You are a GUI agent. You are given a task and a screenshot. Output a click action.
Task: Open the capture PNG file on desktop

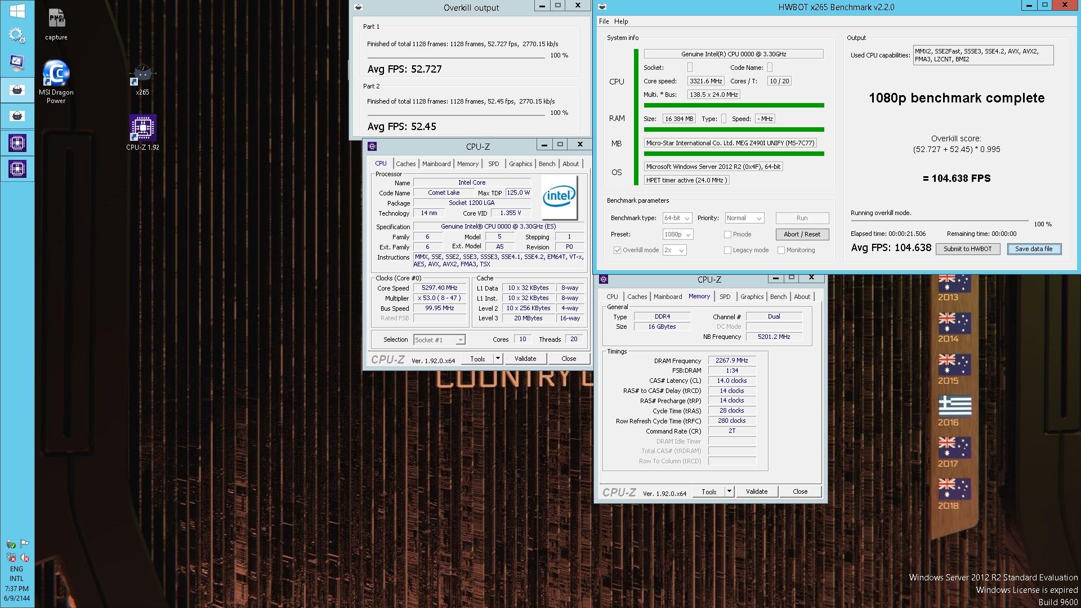[56, 24]
